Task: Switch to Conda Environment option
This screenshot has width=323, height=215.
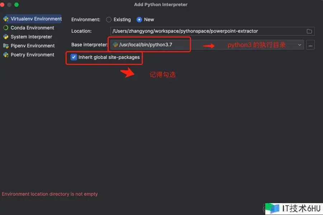Action: pyautogui.click(x=32, y=28)
